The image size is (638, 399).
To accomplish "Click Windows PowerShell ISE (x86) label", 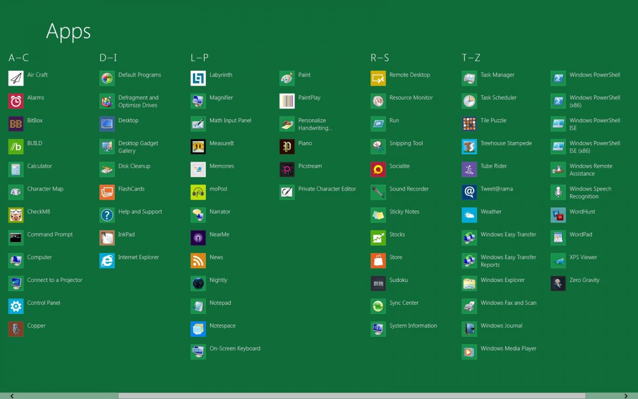I will (595, 147).
